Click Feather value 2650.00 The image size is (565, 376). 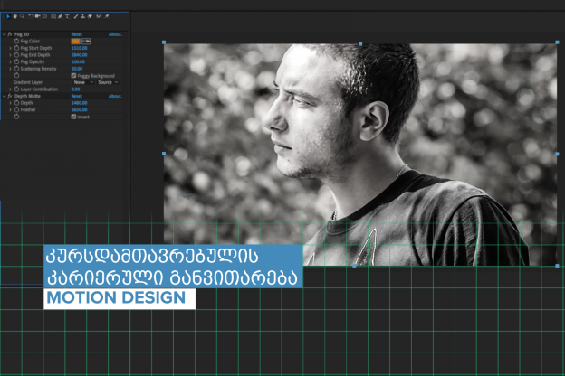click(80, 109)
